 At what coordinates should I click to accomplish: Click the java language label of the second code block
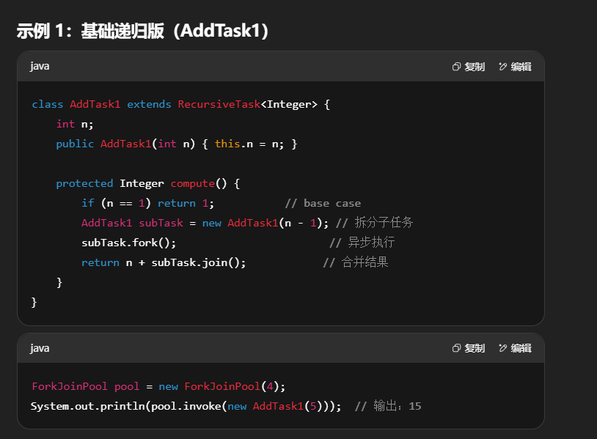pyautogui.click(x=40, y=349)
